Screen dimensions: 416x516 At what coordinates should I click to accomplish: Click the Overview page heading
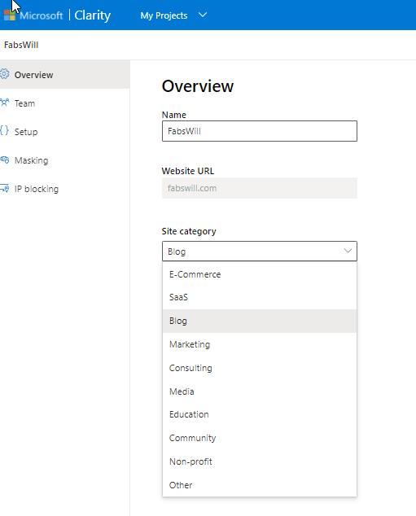pos(198,86)
